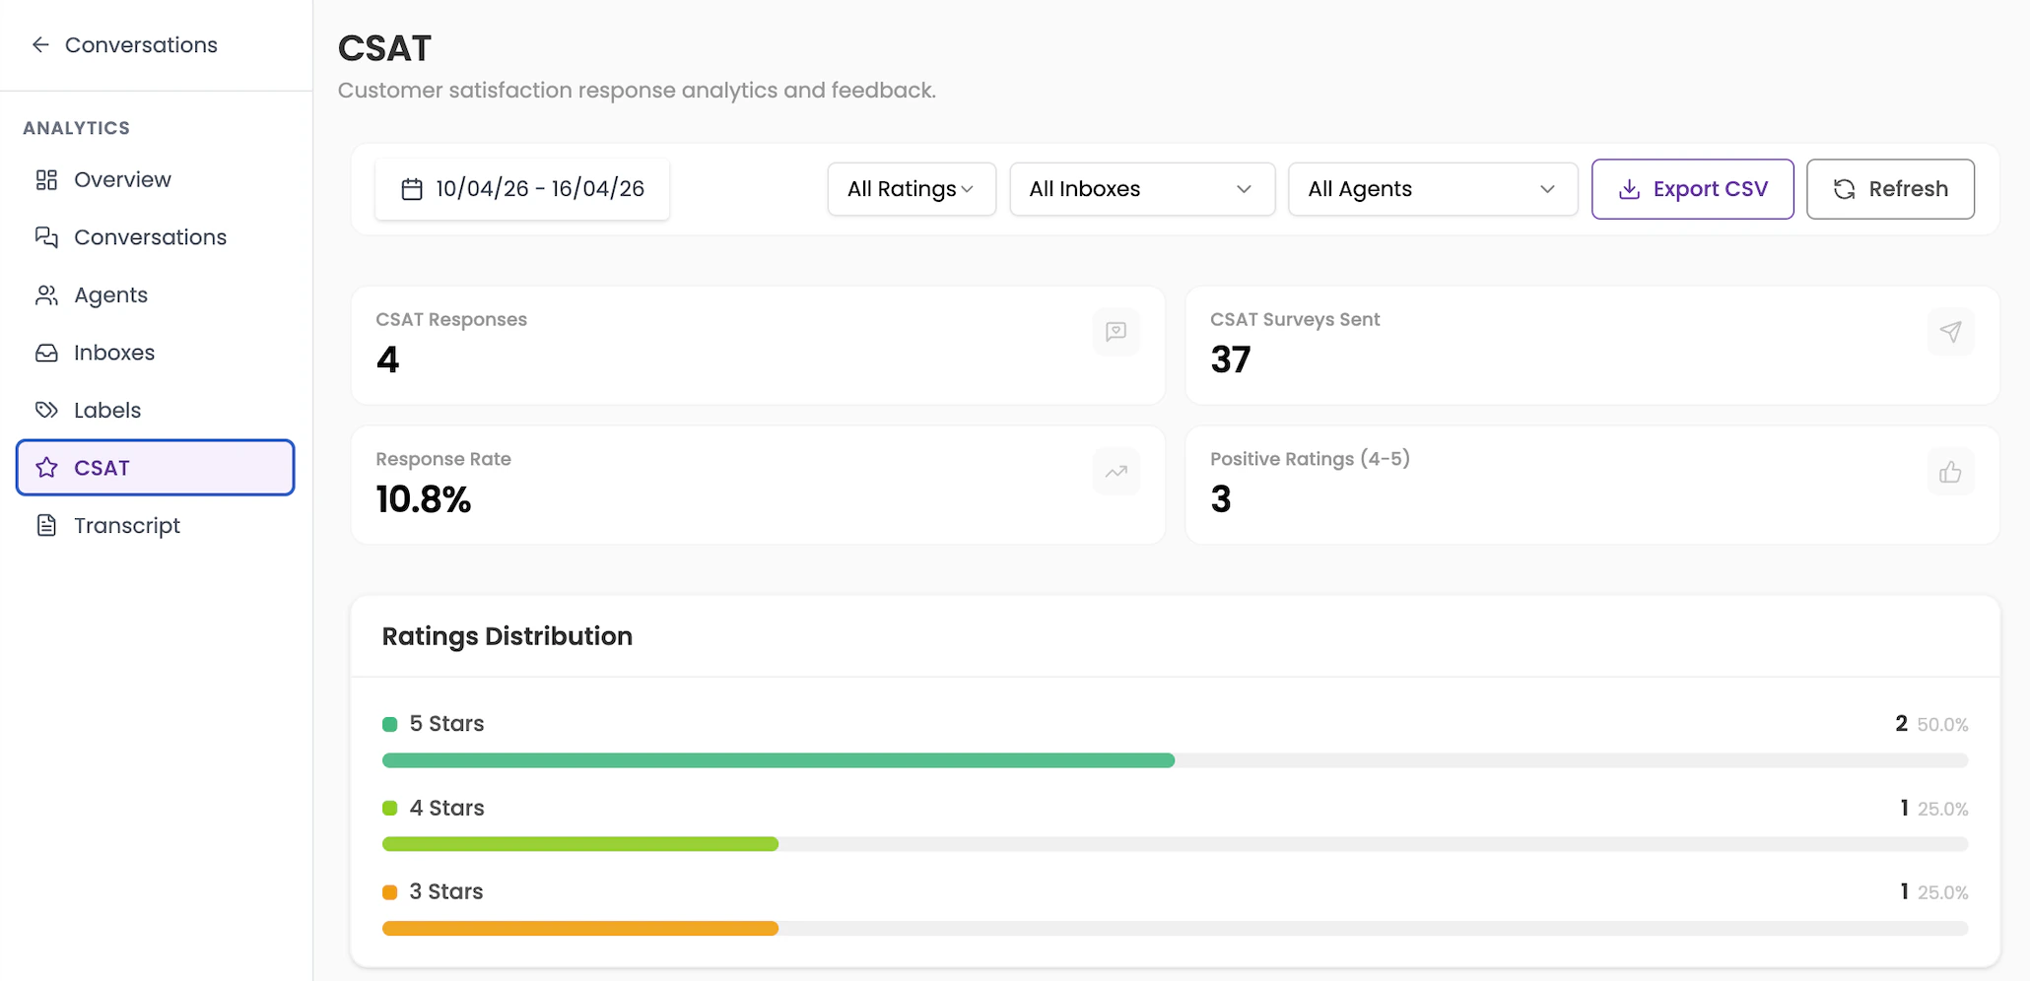
Task: Switch to the Transcript section
Action: 127,525
